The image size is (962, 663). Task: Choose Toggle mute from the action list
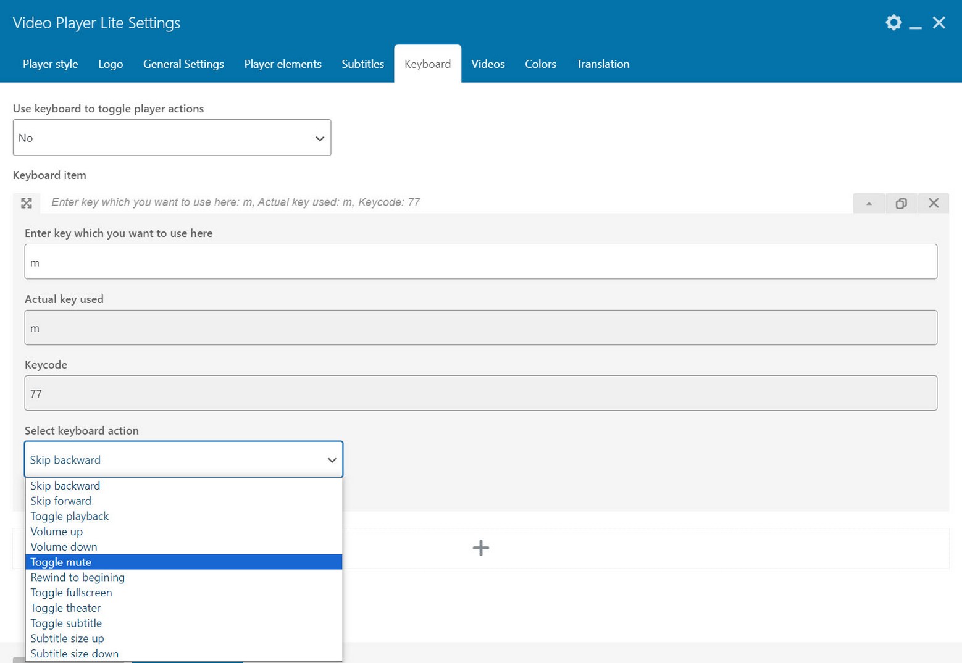pyautogui.click(x=61, y=562)
